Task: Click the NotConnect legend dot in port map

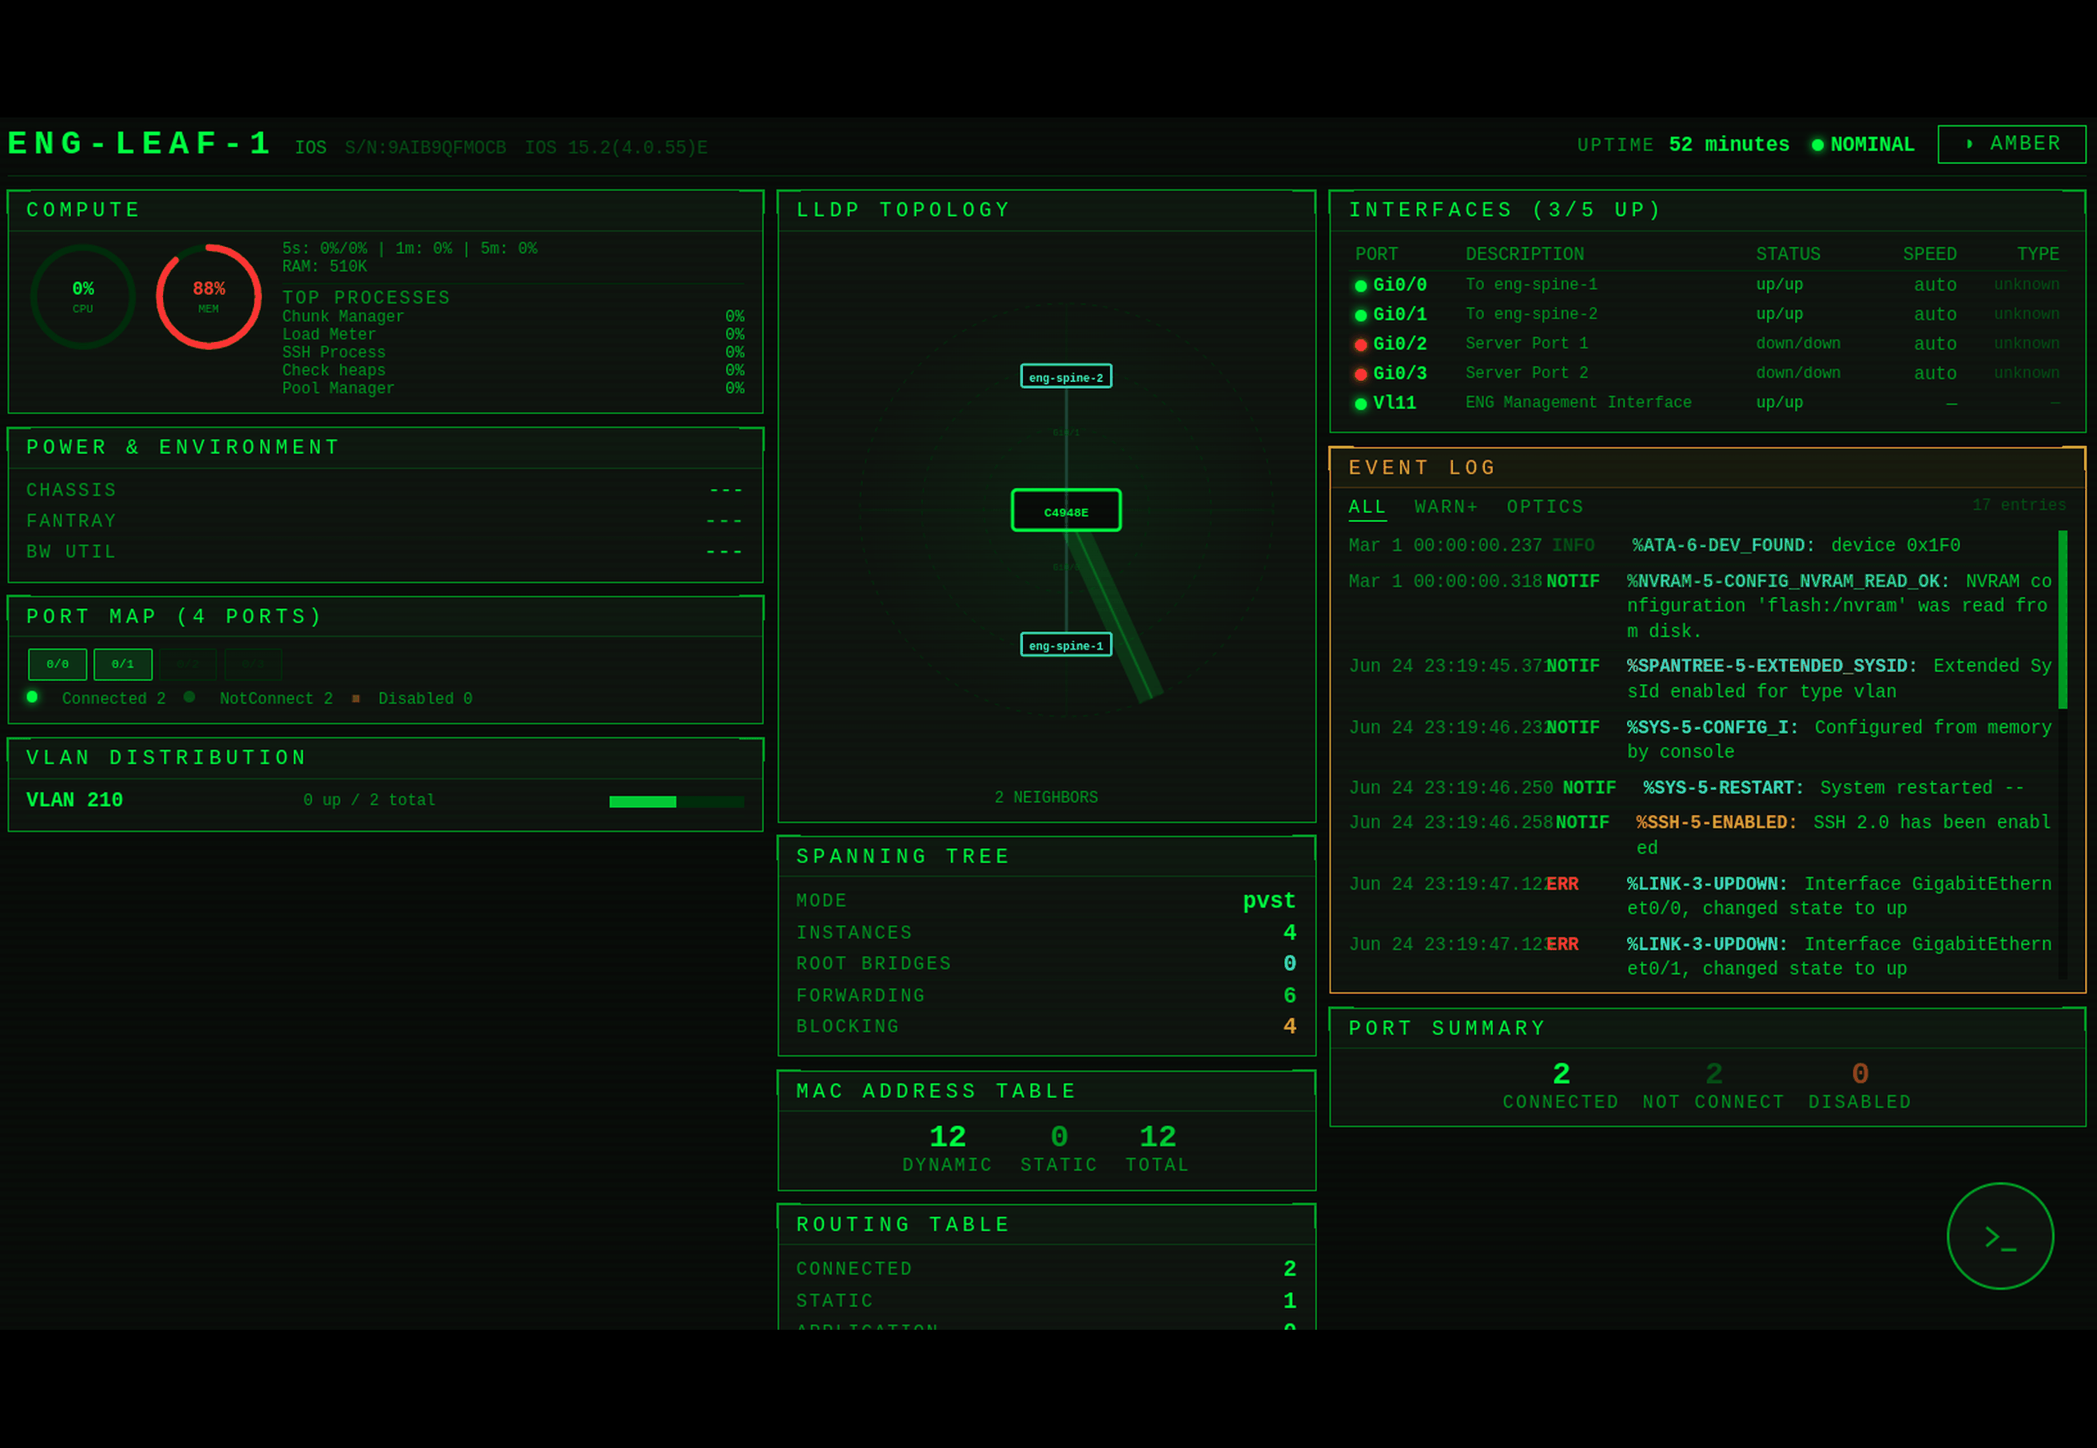Action: click(189, 697)
